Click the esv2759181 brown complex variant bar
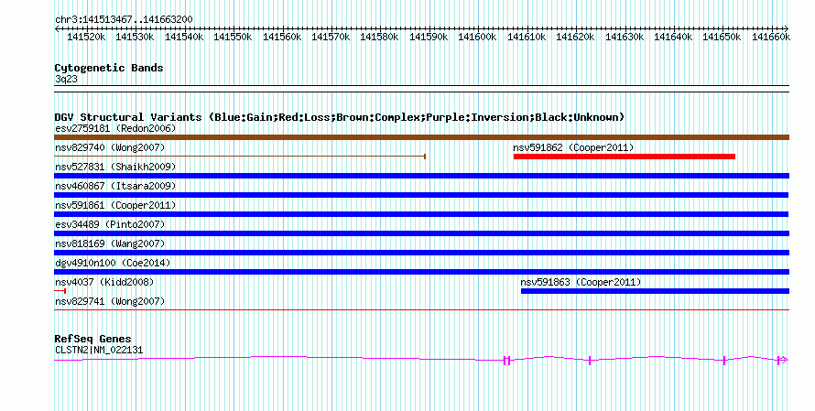This screenshot has width=815, height=411. point(421,137)
